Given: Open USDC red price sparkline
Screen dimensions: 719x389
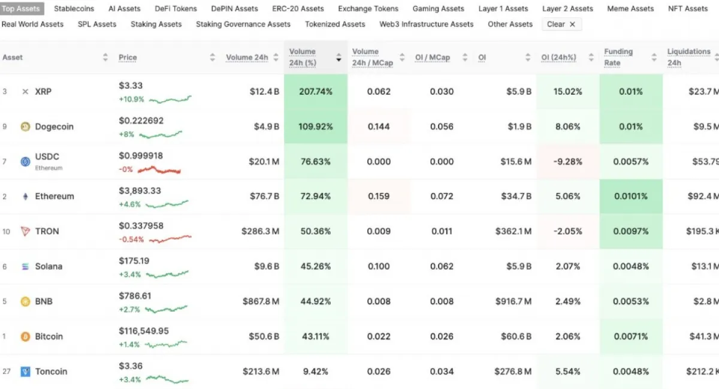Looking at the screenshot, I should click(x=159, y=170).
